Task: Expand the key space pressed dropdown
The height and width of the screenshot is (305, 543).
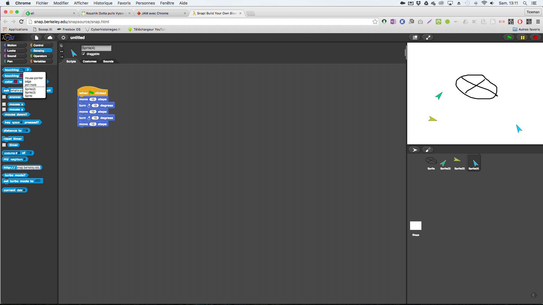Action: (21, 123)
